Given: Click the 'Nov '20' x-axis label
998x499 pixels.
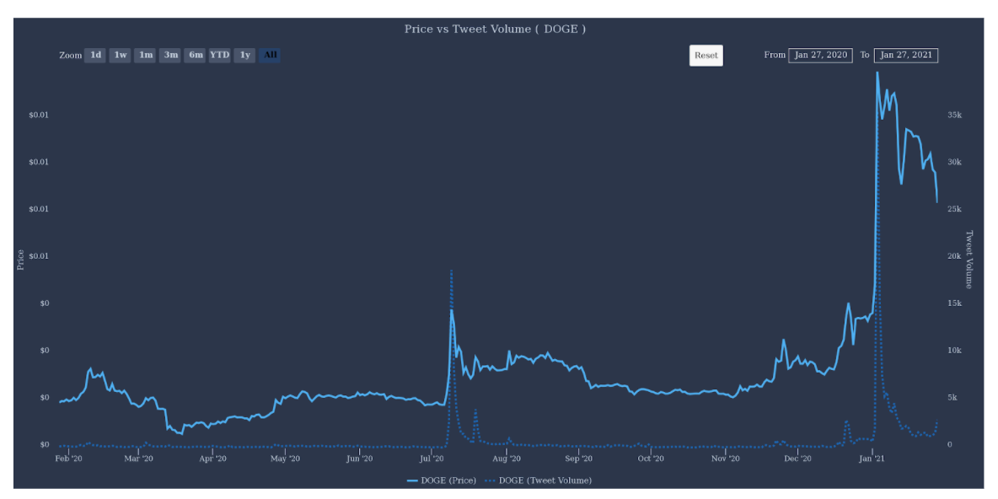Looking at the screenshot, I should (726, 459).
